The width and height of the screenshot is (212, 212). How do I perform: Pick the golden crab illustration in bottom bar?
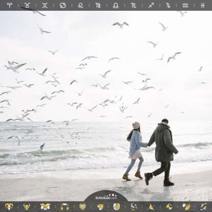click(65, 206)
